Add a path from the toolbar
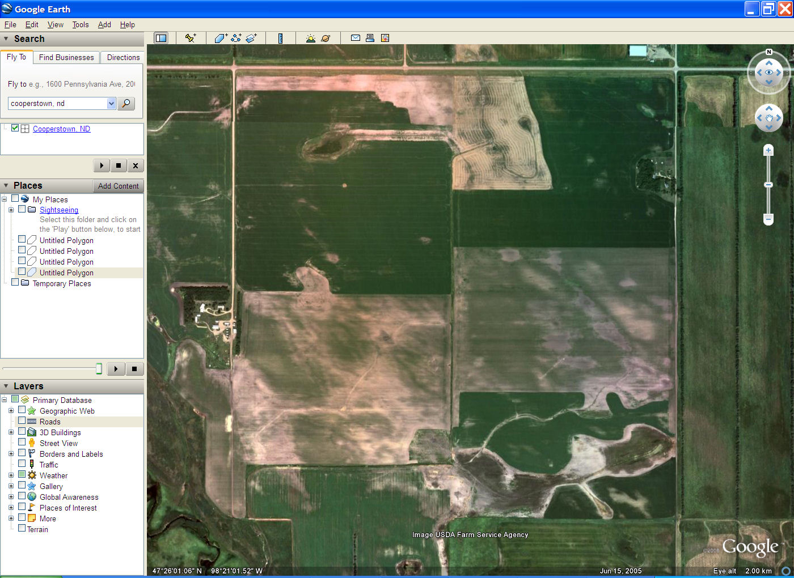This screenshot has width=794, height=578. [x=236, y=38]
